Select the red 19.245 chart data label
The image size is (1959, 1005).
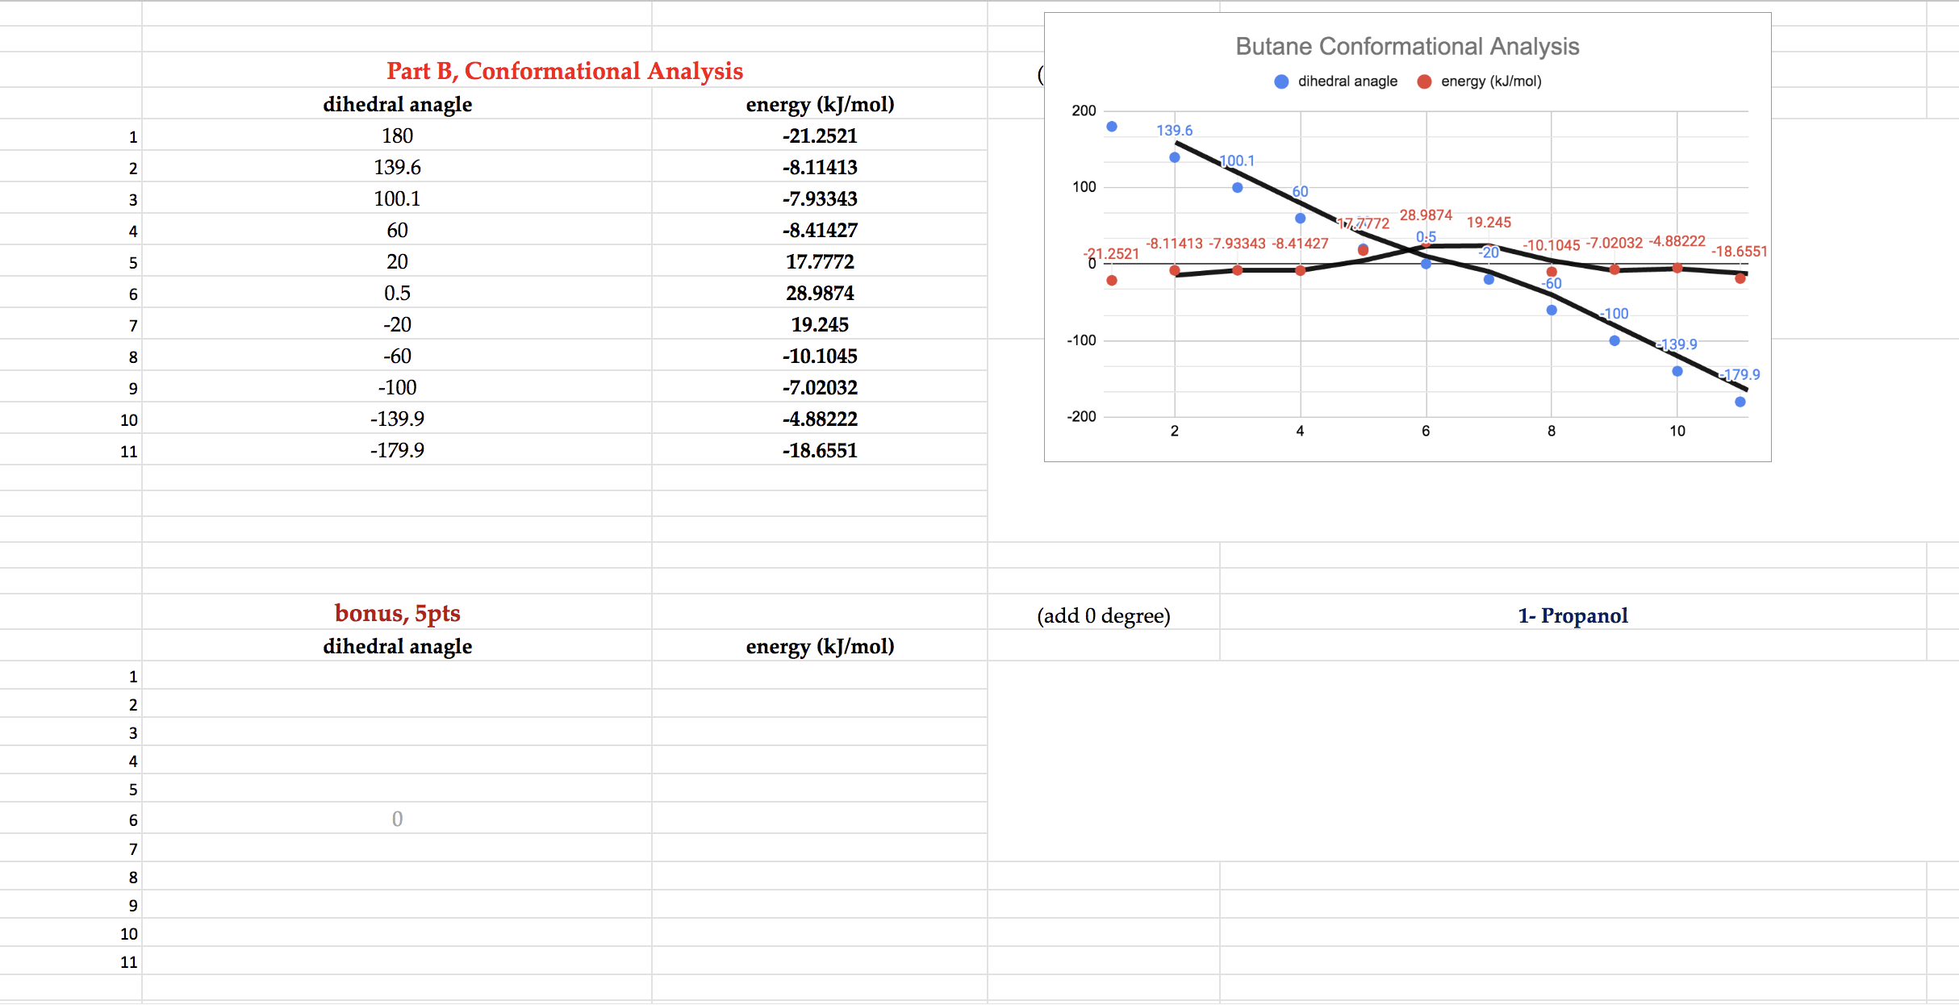1488,223
